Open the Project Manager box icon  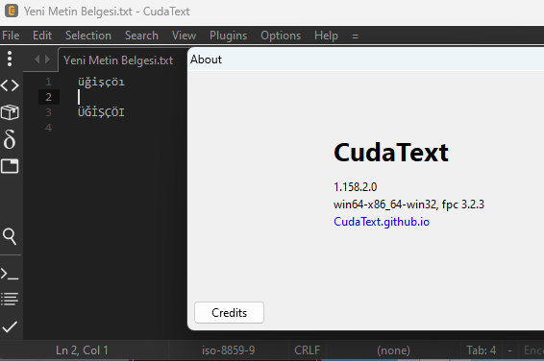point(10,112)
